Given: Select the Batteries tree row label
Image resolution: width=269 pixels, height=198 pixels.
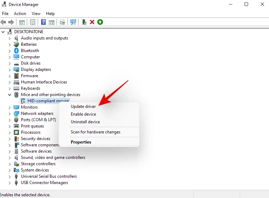Looking at the screenshot, I should 29,44.
